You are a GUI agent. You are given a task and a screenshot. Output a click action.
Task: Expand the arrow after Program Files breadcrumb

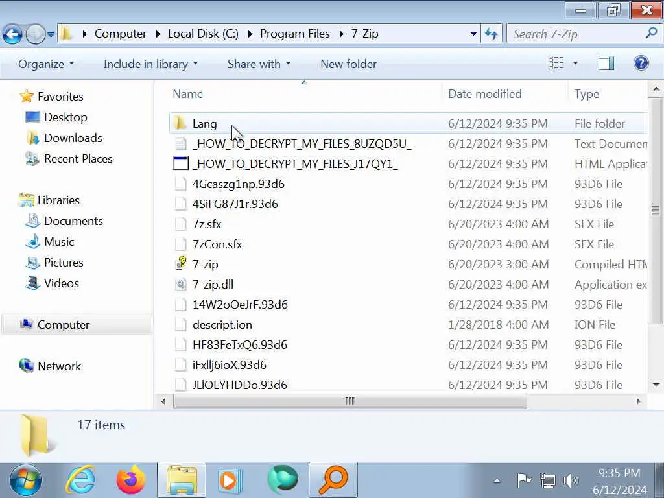[341, 34]
